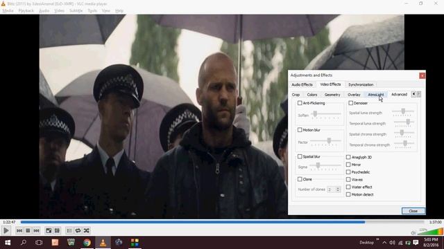This screenshot has width=444, height=249.
Task: Close the Adjustments and Effects dialog
Action: tap(413, 211)
